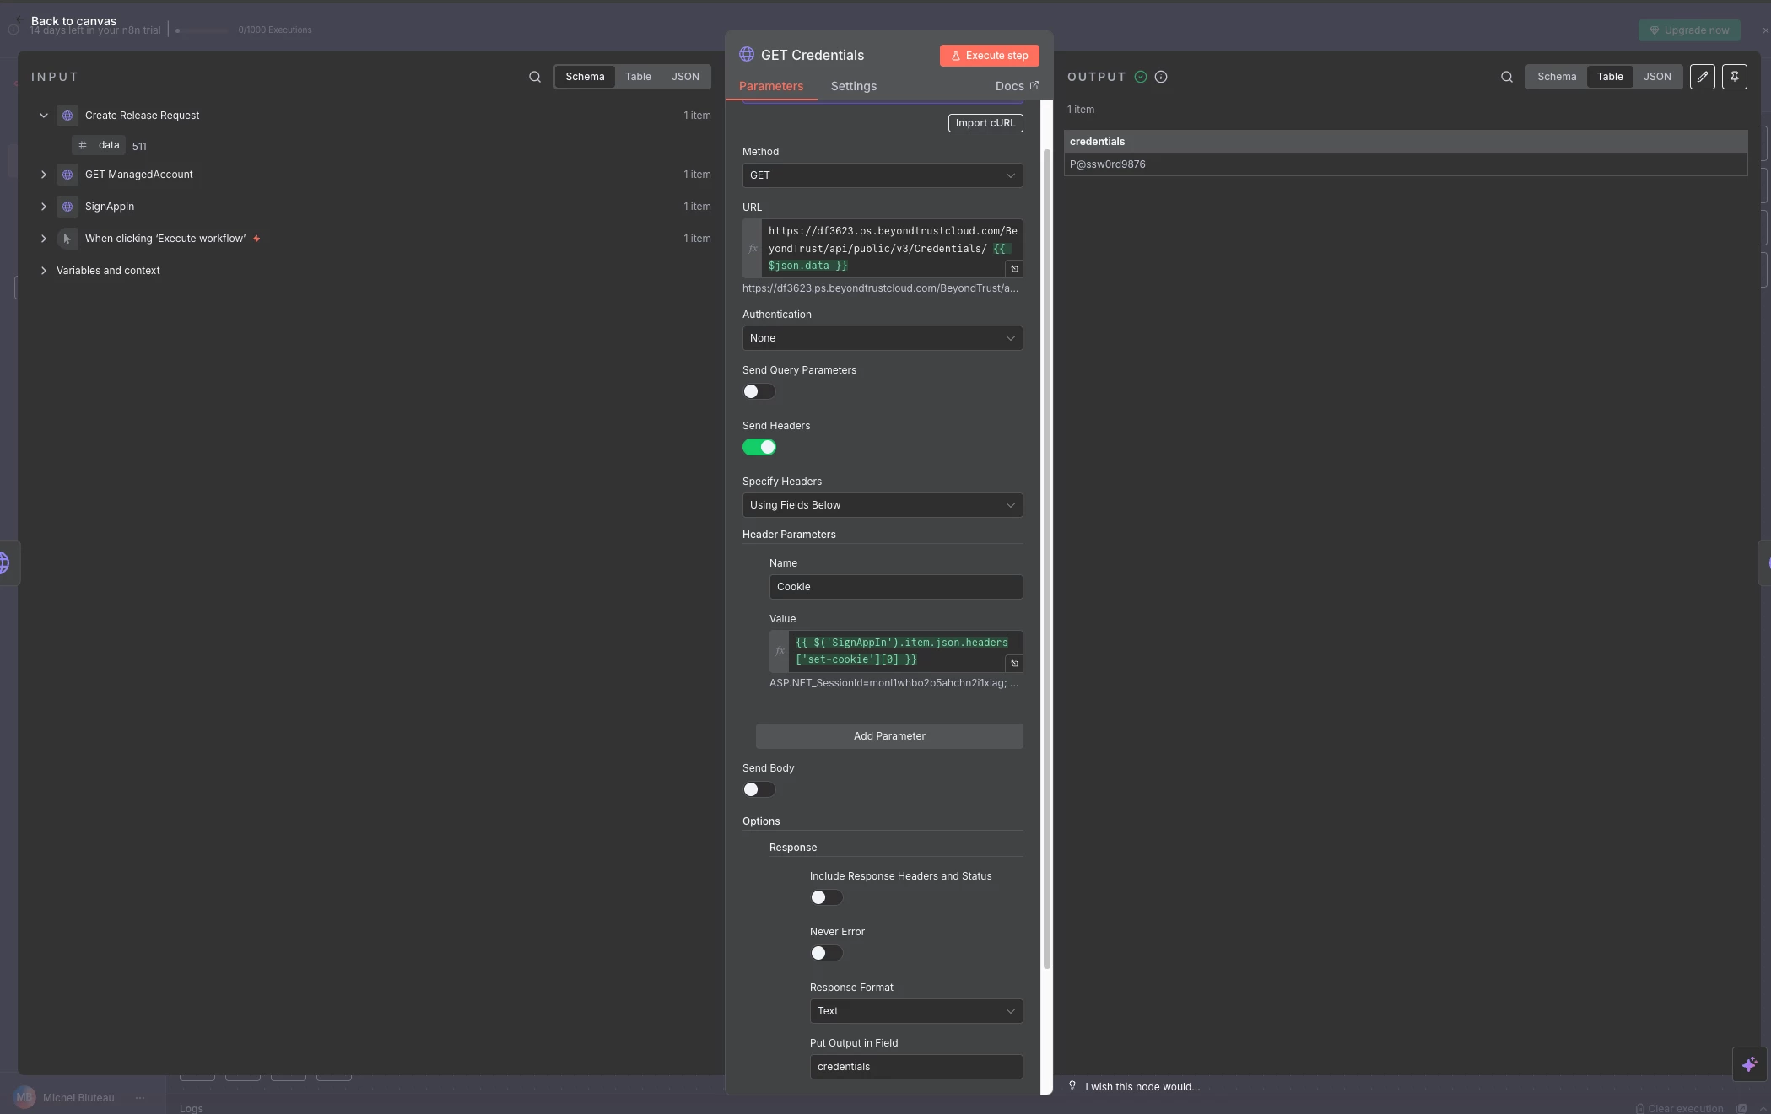Click the header Value fx icon

pos(780,651)
